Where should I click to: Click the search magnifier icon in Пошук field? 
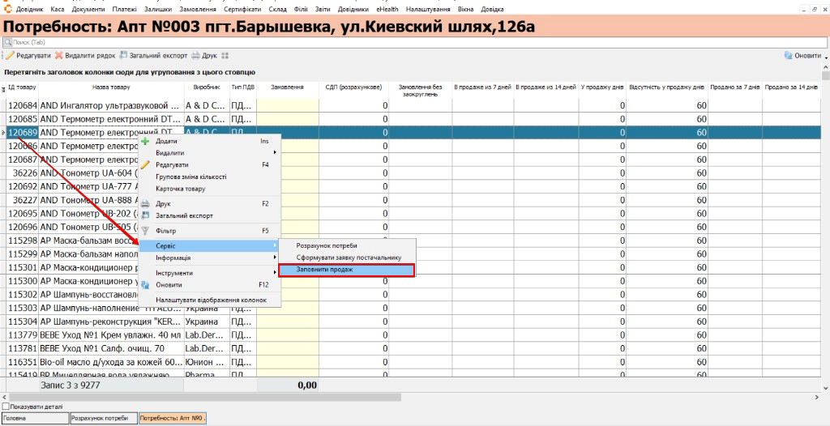pyautogui.click(x=7, y=42)
